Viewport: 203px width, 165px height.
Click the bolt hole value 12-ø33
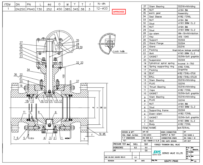pos(102,9)
